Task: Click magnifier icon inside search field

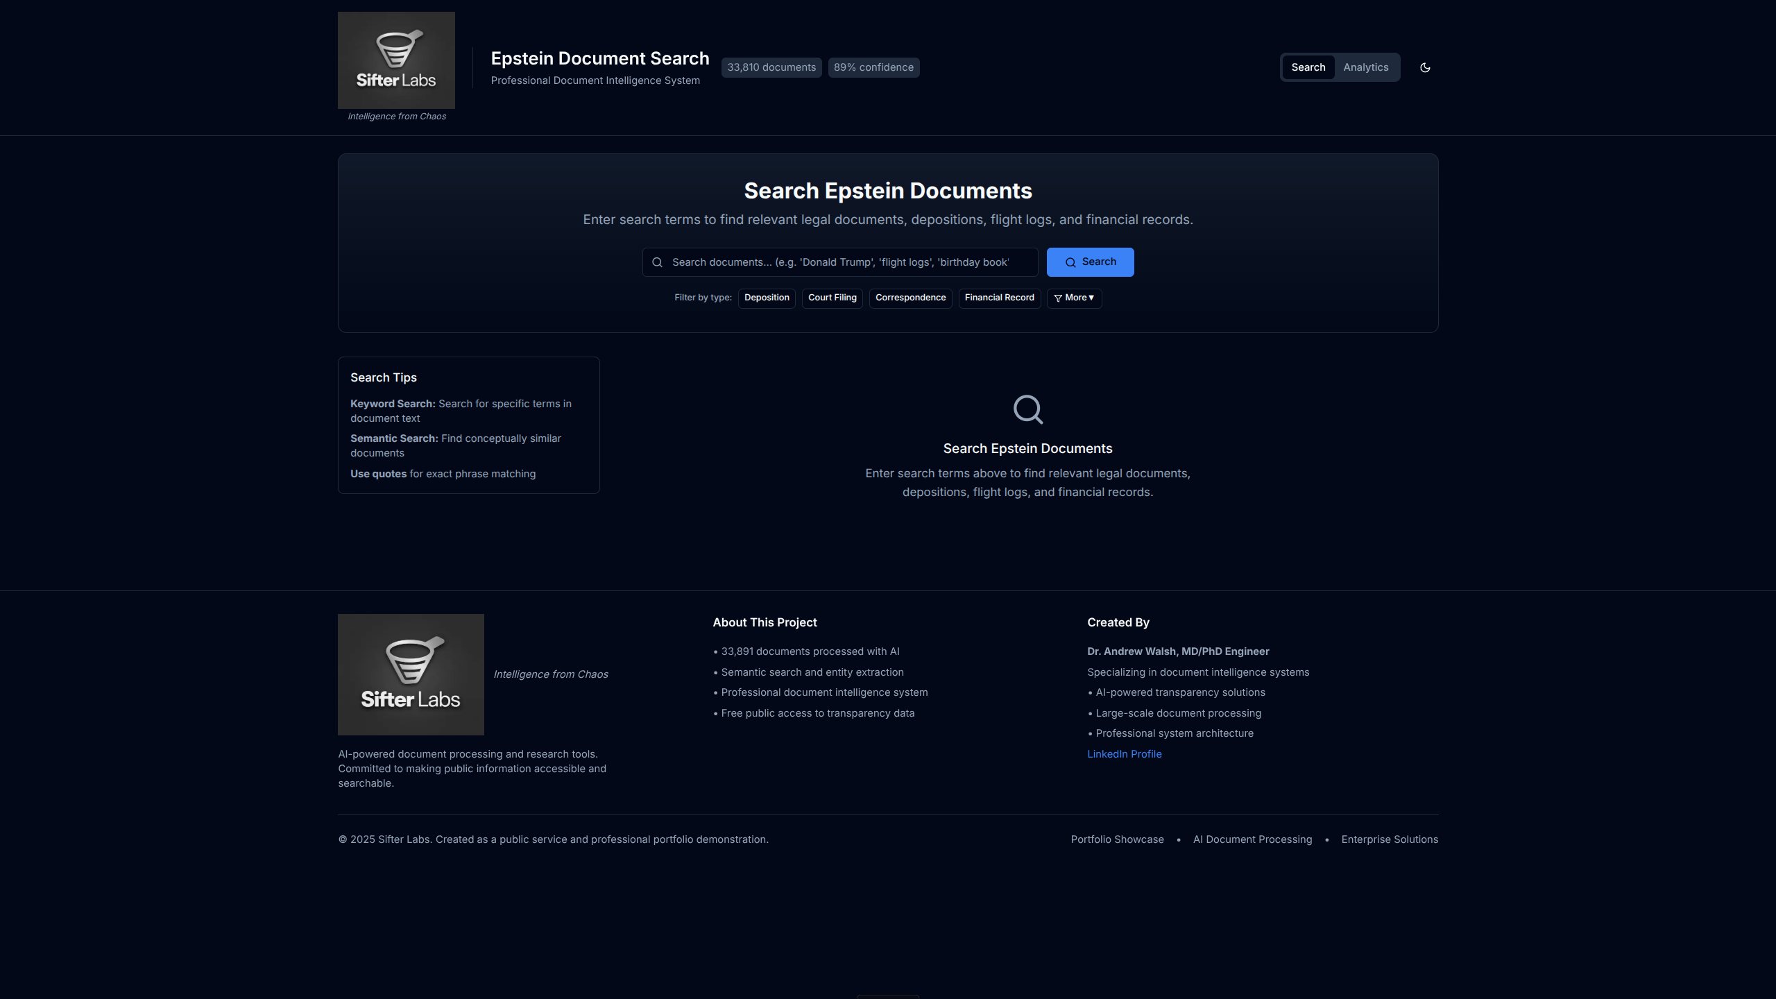Action: coord(657,262)
